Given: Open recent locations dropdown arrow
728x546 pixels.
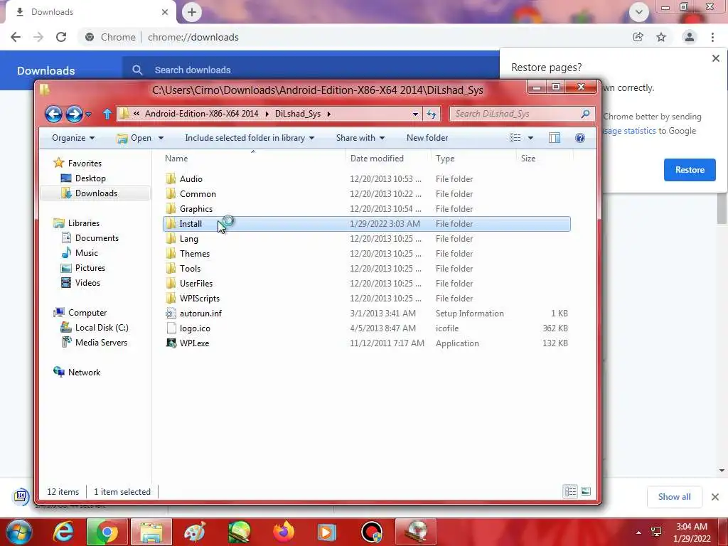Looking at the screenshot, I should click(89, 114).
